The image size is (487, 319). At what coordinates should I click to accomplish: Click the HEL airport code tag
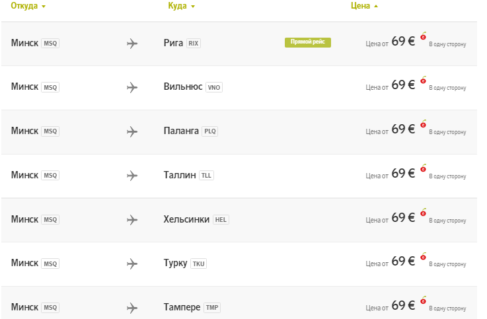[x=221, y=220]
